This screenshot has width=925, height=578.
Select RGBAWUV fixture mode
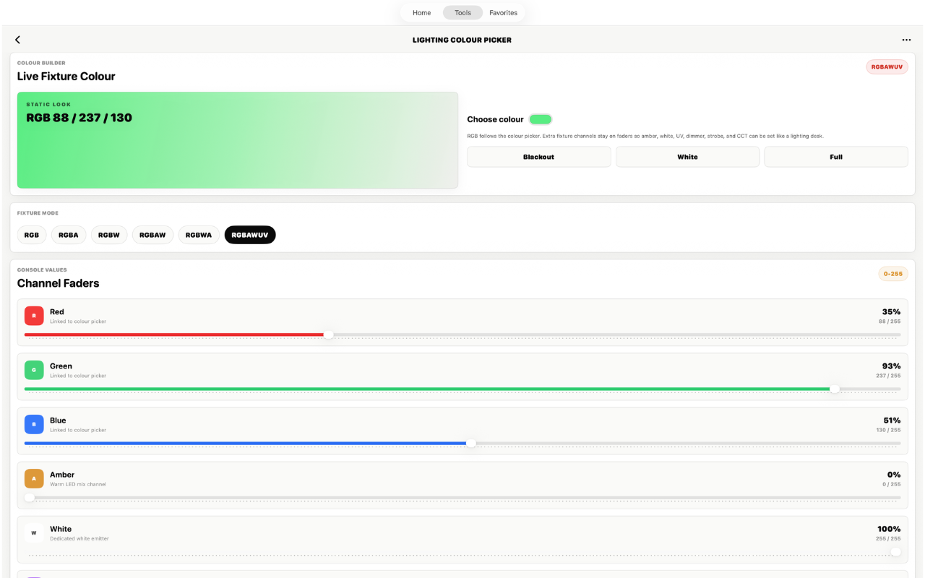pos(250,235)
